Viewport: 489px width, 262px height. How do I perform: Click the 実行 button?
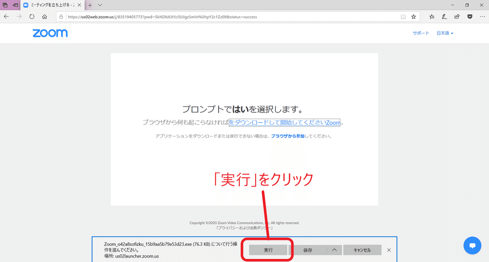(268, 250)
